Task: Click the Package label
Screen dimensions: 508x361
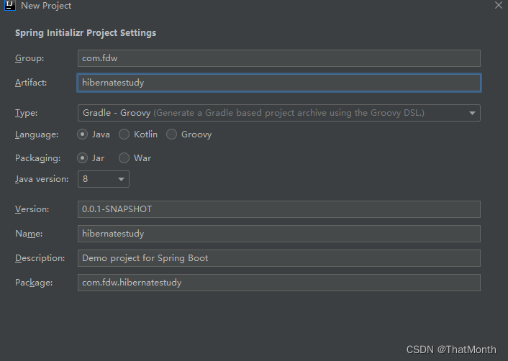Action: (34, 283)
